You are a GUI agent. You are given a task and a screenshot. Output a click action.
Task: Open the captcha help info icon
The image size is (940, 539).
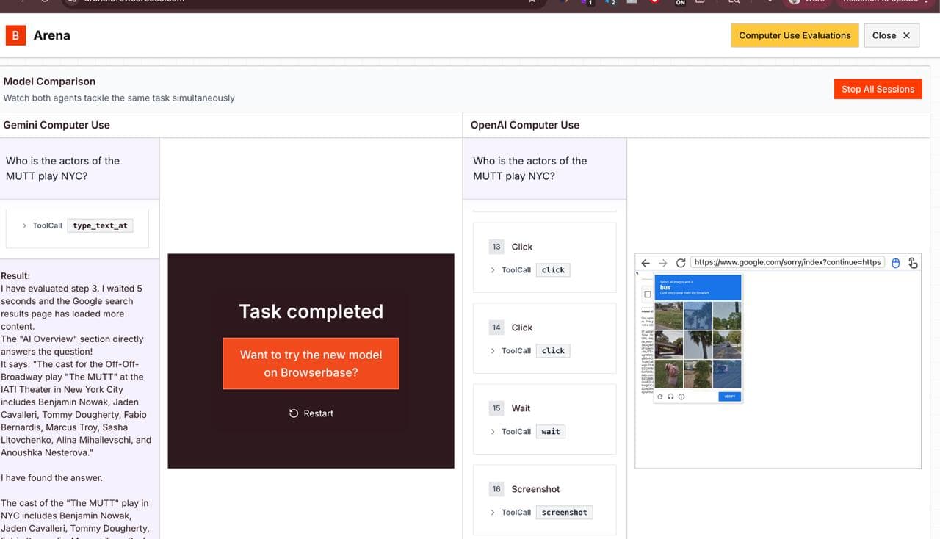pyautogui.click(x=681, y=397)
